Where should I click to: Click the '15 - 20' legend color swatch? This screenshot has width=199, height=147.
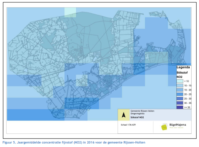[x=180, y=90]
